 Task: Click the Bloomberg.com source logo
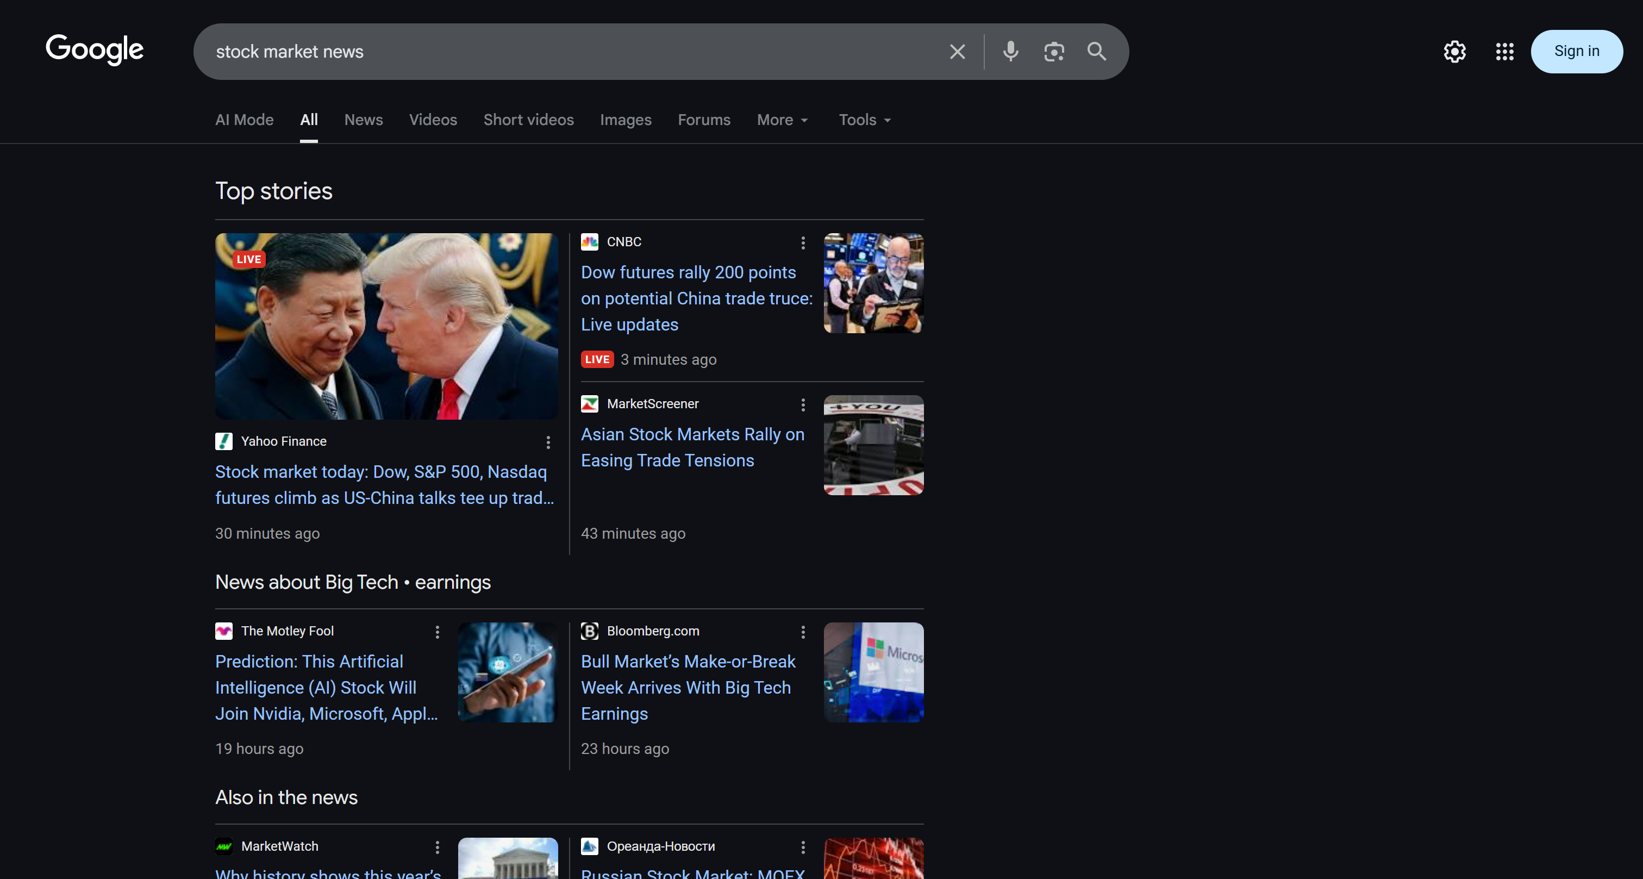589,632
